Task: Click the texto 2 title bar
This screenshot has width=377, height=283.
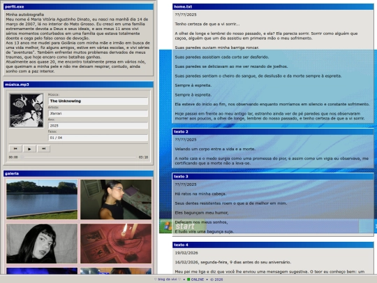Action: click(273, 131)
